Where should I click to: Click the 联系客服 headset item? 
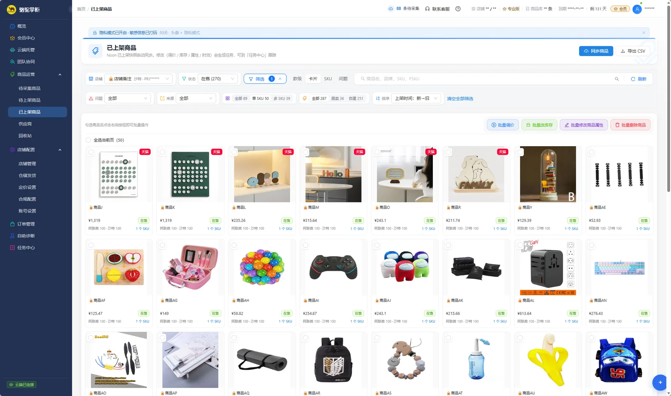pyautogui.click(x=437, y=9)
